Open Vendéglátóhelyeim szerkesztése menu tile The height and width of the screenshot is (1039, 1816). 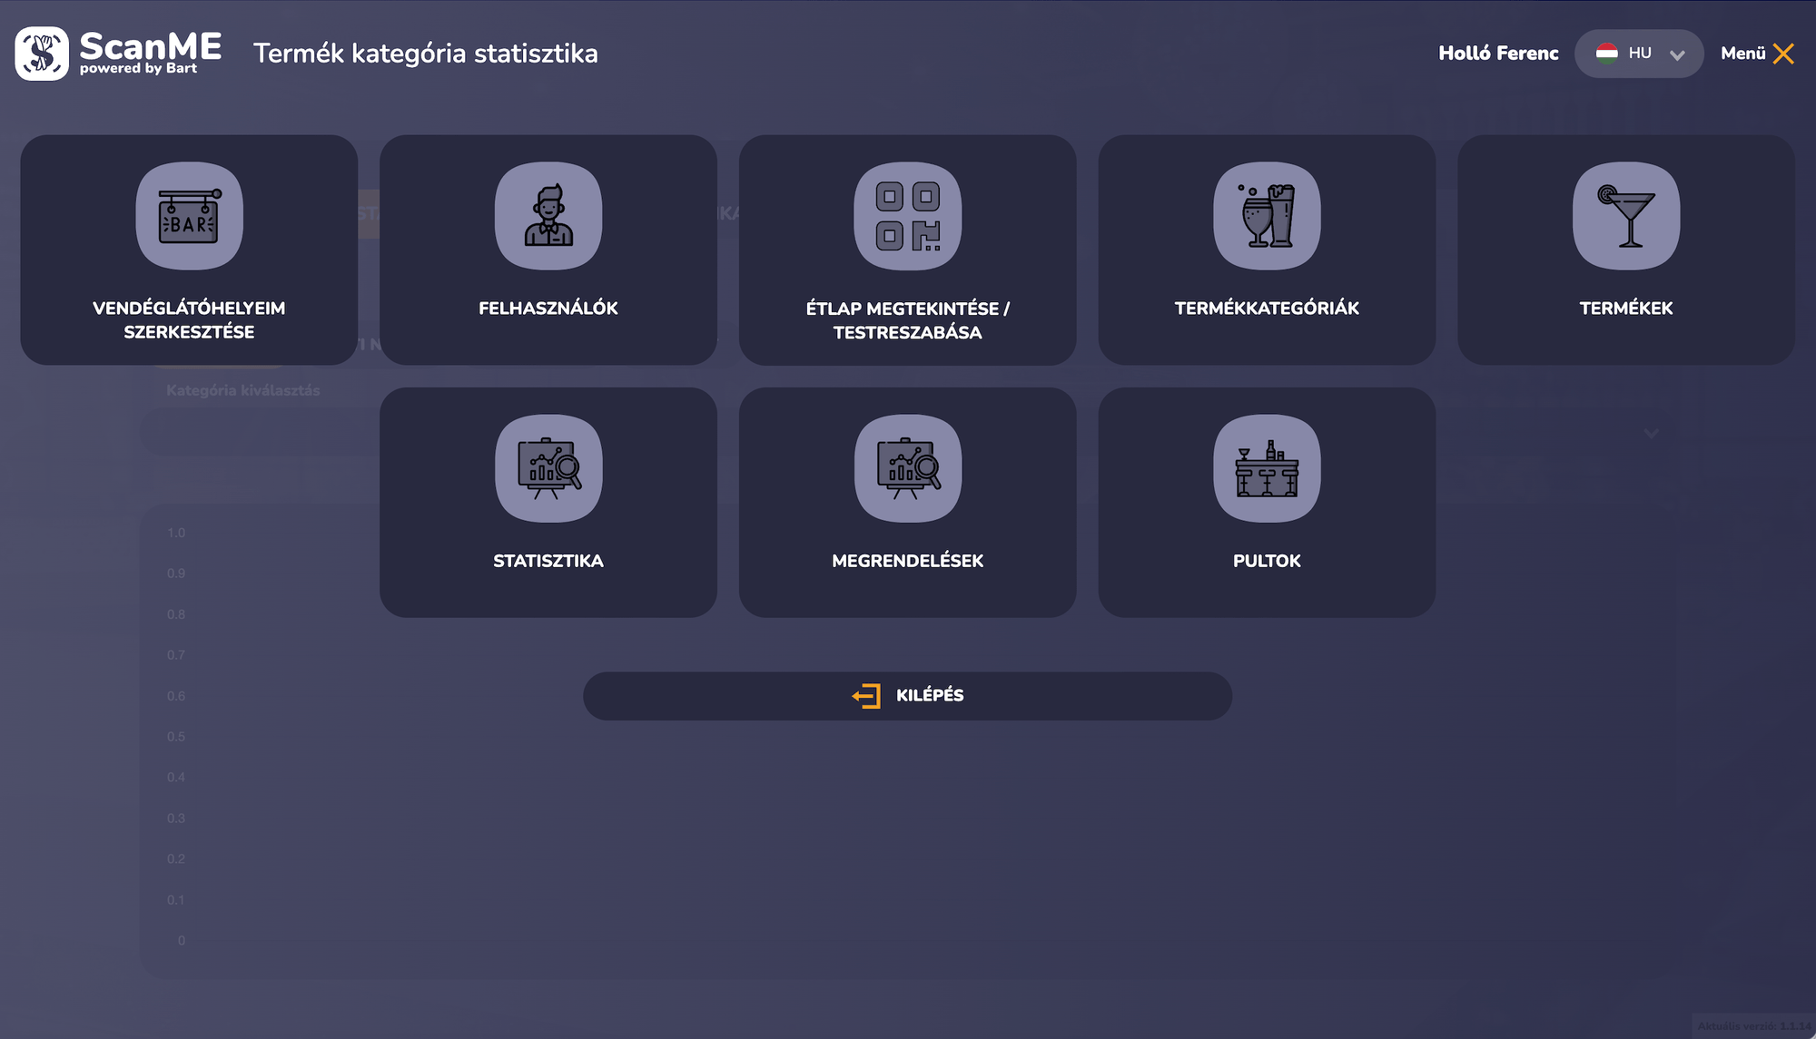point(189,319)
